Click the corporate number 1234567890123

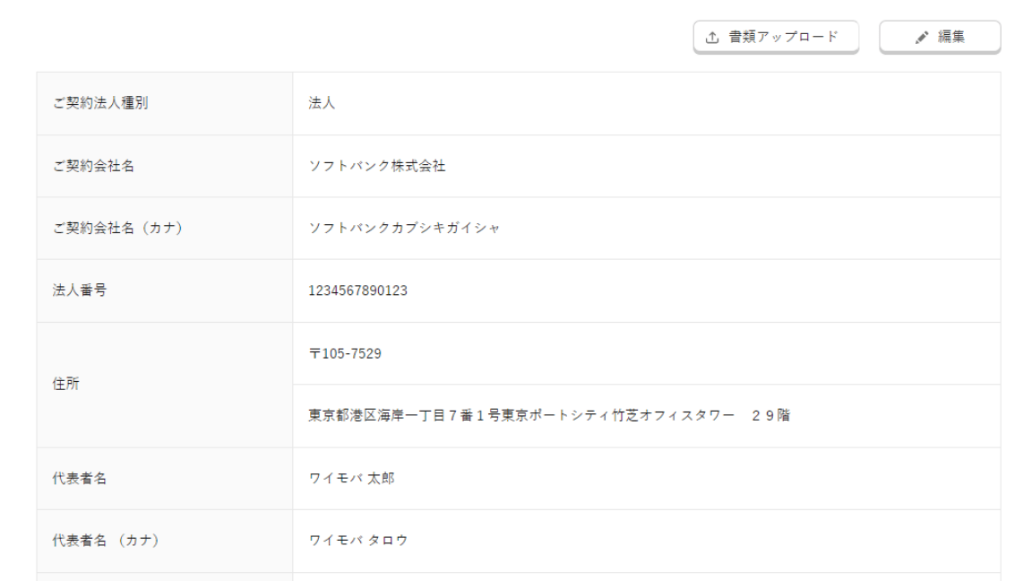(358, 290)
